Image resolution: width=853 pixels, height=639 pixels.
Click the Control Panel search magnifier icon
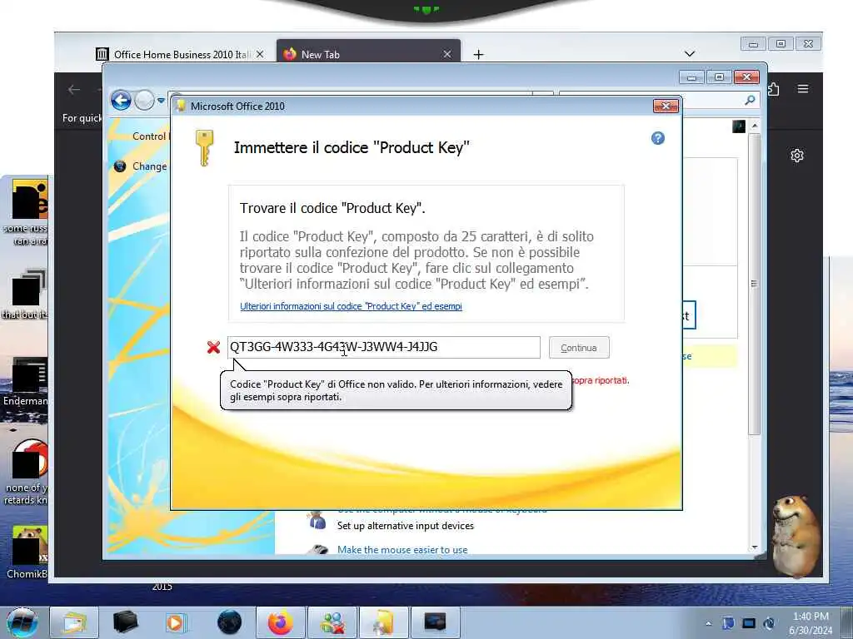751,100
